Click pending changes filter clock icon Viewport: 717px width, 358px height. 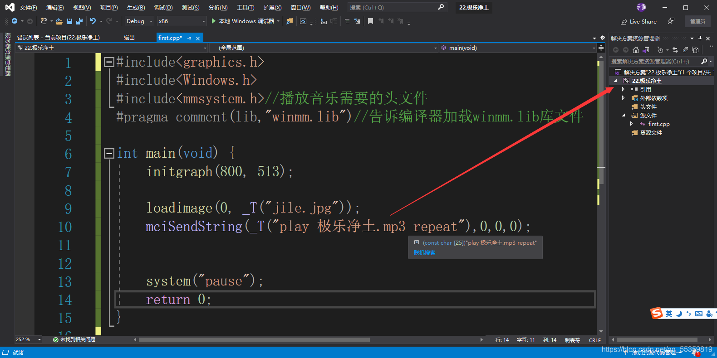[660, 50]
